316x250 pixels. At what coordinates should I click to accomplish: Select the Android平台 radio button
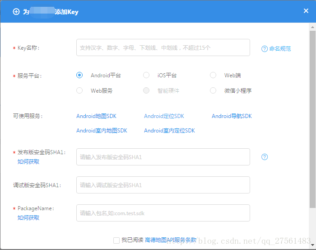pos(79,75)
